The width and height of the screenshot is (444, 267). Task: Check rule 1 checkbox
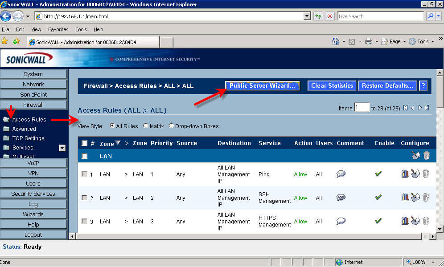click(84, 174)
